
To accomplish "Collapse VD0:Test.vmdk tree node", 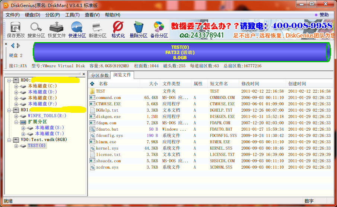I will click(x=9, y=140).
